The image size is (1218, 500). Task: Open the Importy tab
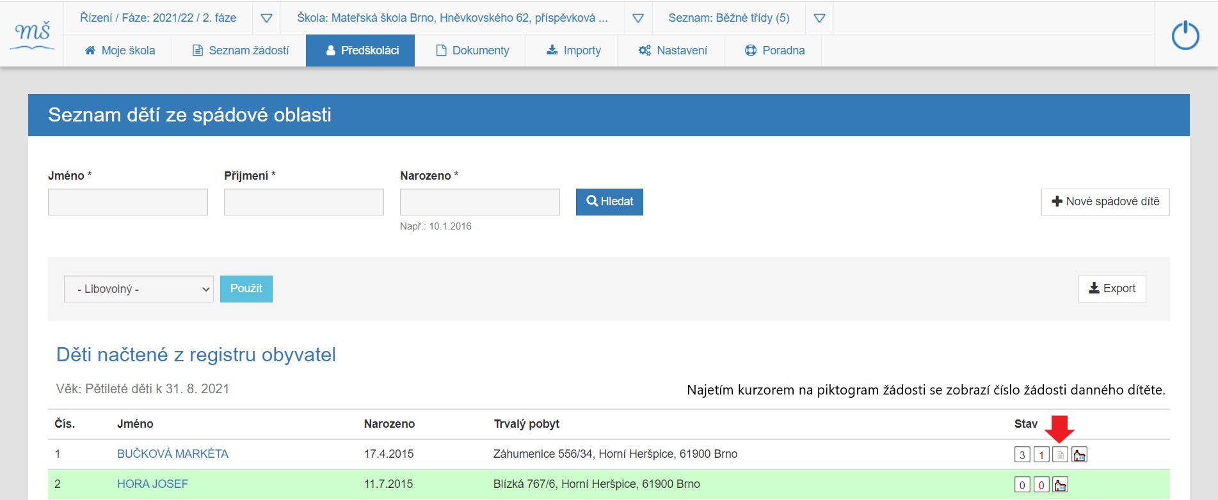tap(573, 51)
